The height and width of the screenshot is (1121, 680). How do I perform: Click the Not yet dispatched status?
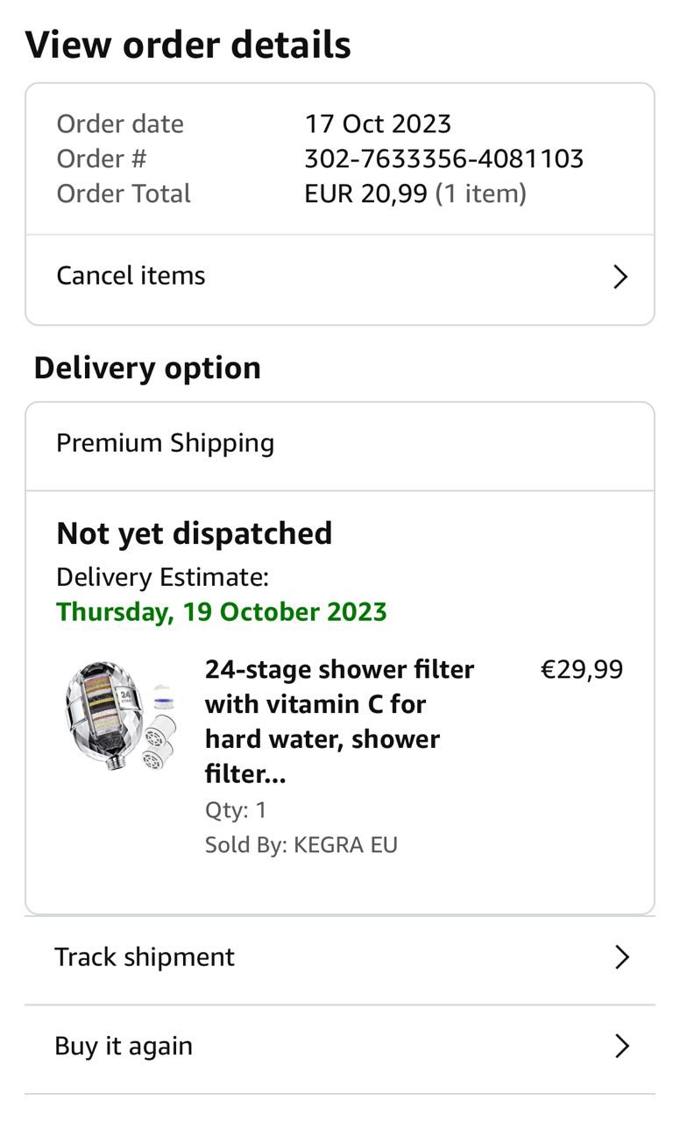(195, 533)
